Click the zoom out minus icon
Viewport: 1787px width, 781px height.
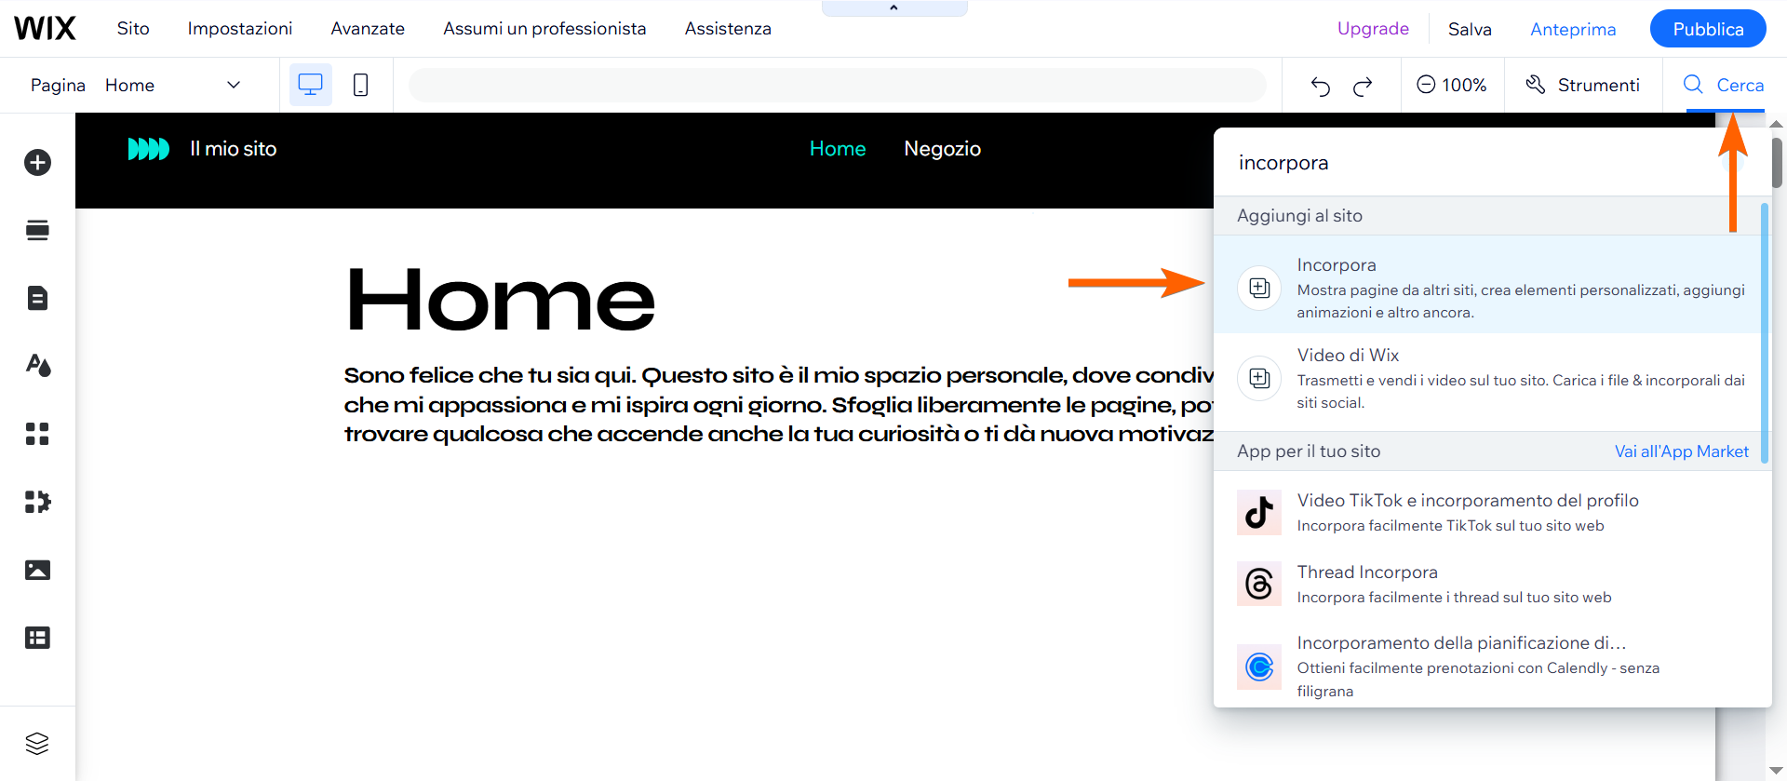[x=1426, y=85]
